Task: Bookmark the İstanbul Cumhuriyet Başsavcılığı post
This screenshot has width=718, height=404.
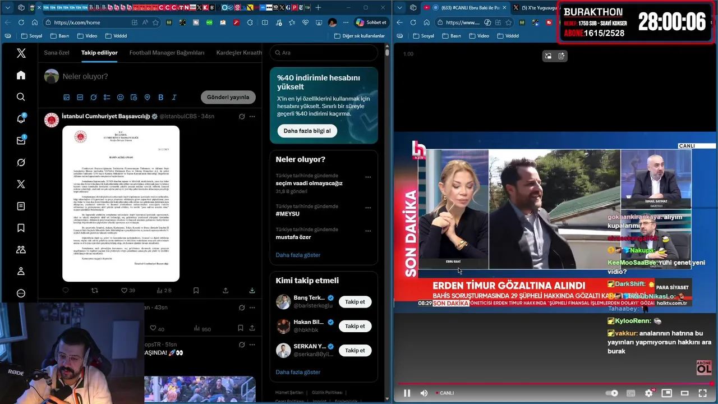Action: (196, 291)
